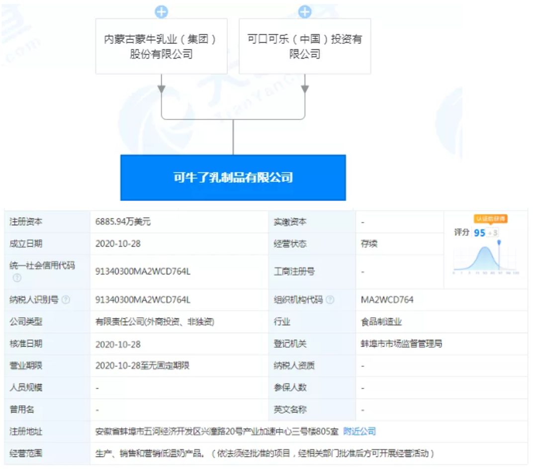537x469 pixels.
Task: Click the 公司类型 label
Action: tap(26, 322)
